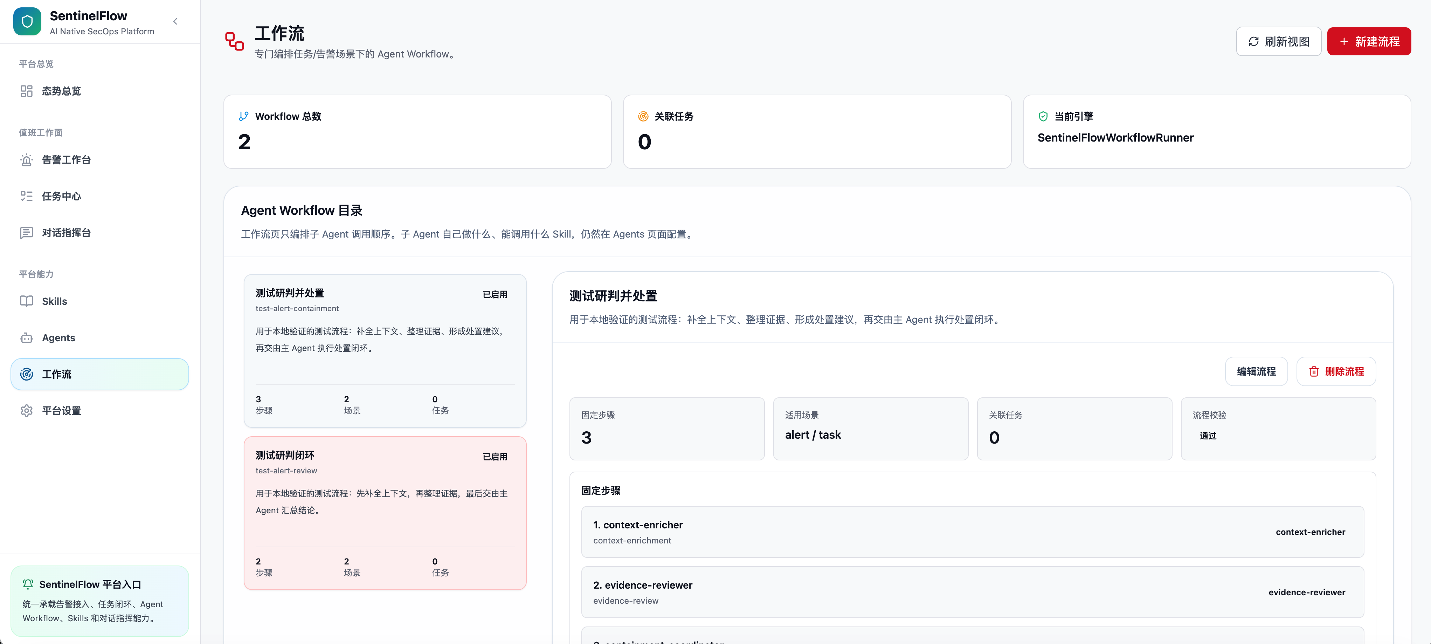Screen dimensions: 1431x644
Task: Open the Agents page
Action: coord(100,338)
